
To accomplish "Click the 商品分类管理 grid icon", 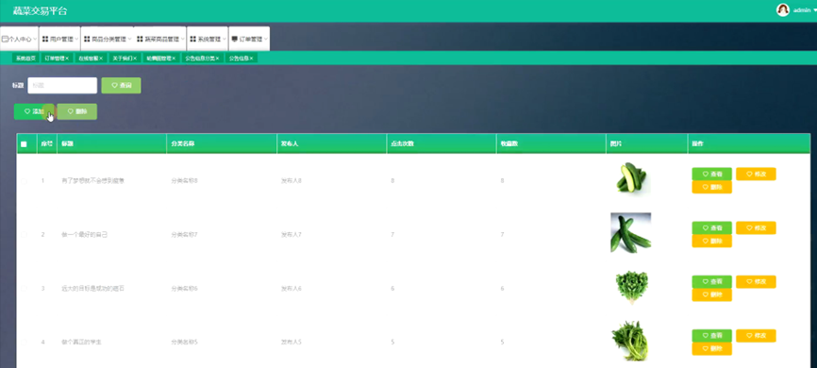I will click(x=87, y=39).
